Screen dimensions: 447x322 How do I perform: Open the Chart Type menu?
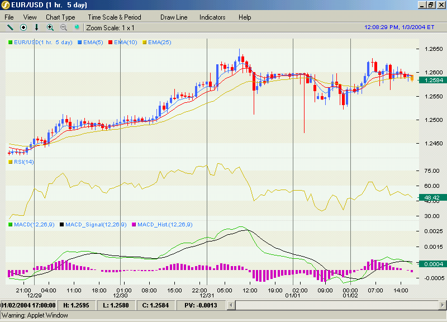60,17
